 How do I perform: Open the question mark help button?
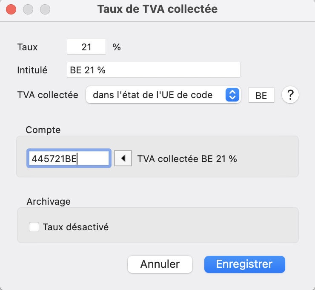tap(290, 95)
